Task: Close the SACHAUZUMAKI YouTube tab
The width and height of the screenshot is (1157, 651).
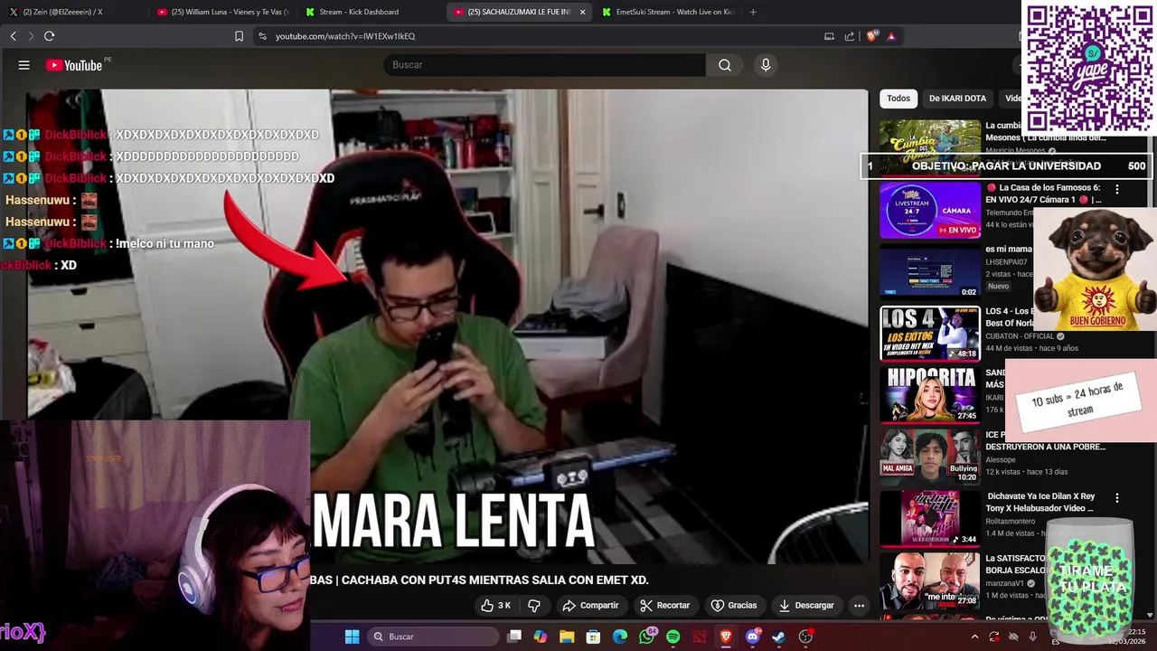Action: [x=582, y=12]
